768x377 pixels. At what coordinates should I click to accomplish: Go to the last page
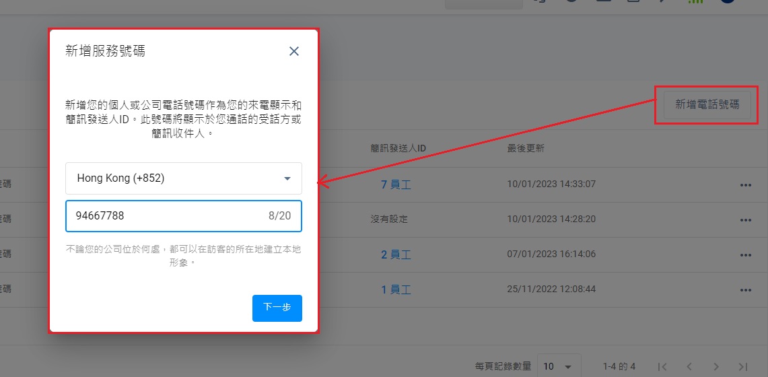pyautogui.click(x=743, y=366)
